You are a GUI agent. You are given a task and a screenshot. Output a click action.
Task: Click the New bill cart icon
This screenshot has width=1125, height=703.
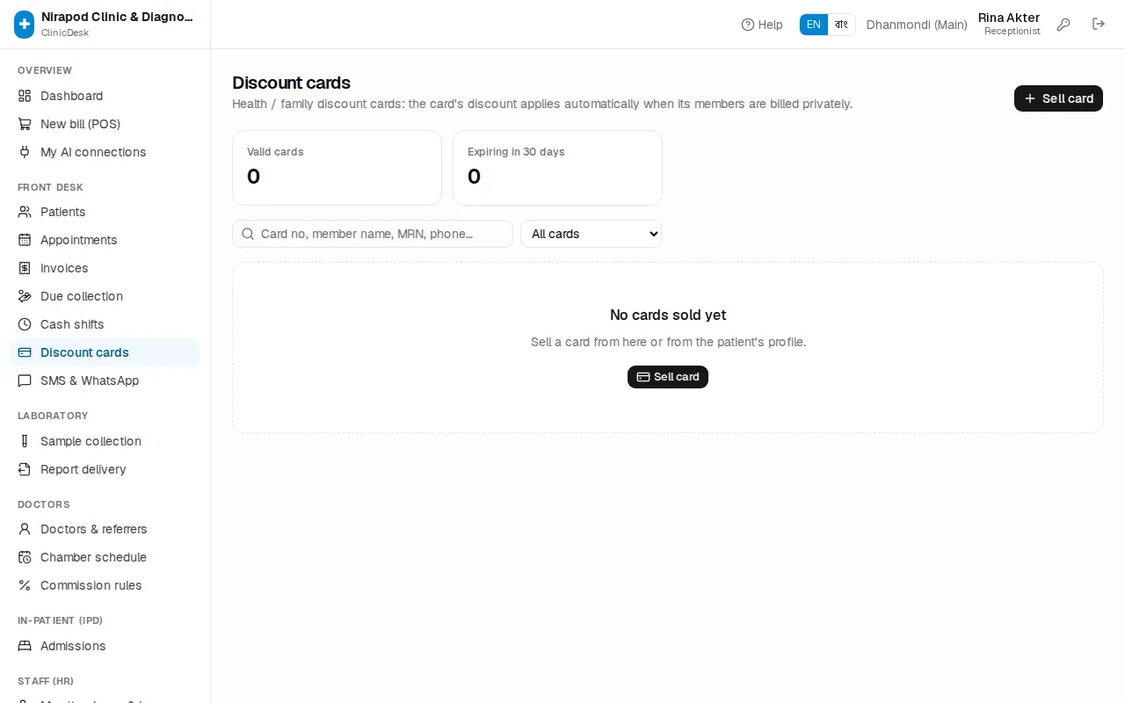[25, 124]
